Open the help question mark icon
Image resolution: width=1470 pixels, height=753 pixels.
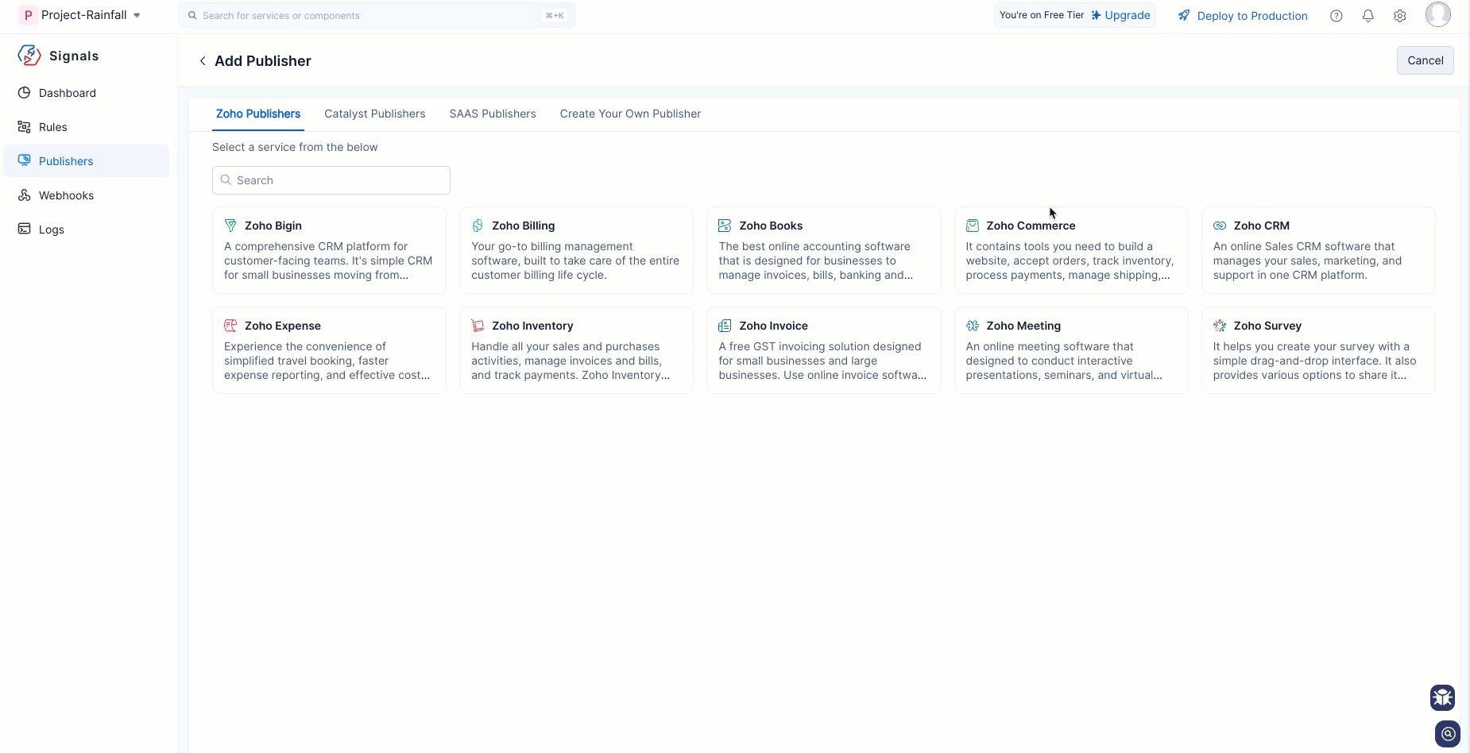pyautogui.click(x=1337, y=16)
